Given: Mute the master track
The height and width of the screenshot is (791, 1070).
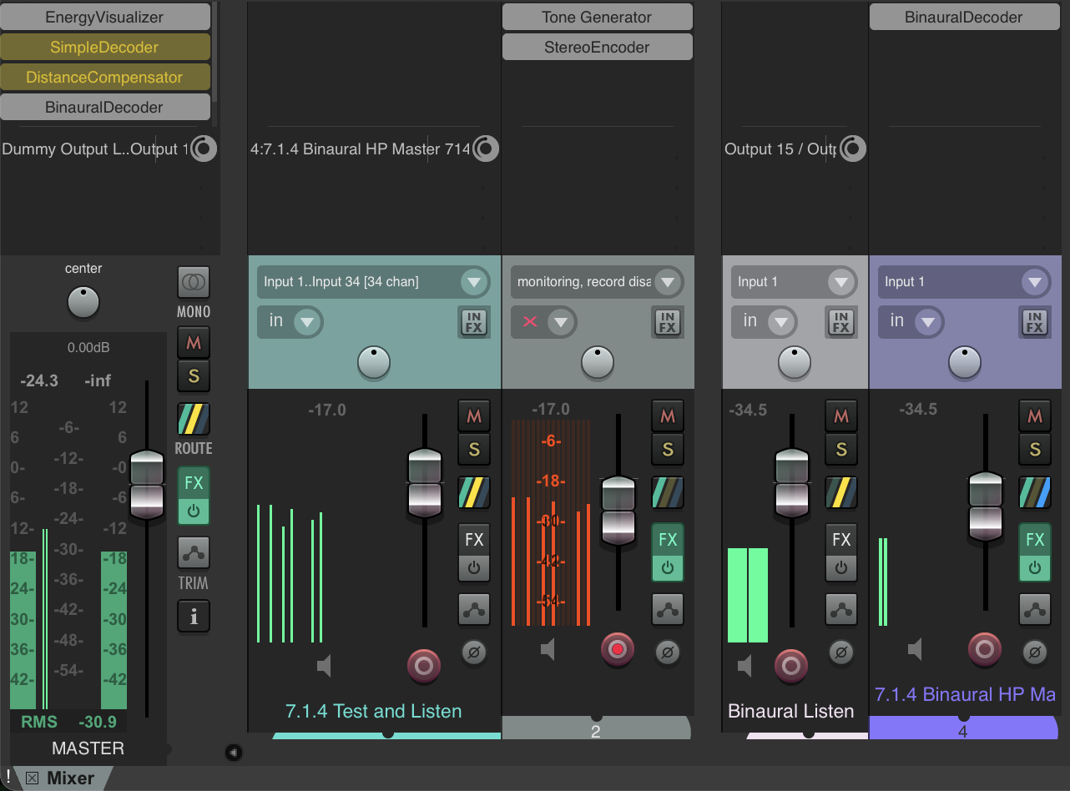Looking at the screenshot, I should 194,343.
